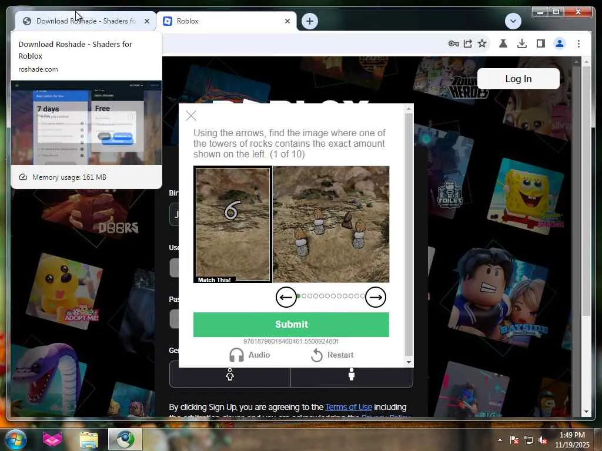Open a new browser tab
This screenshot has width=602, height=451.
[x=310, y=21]
